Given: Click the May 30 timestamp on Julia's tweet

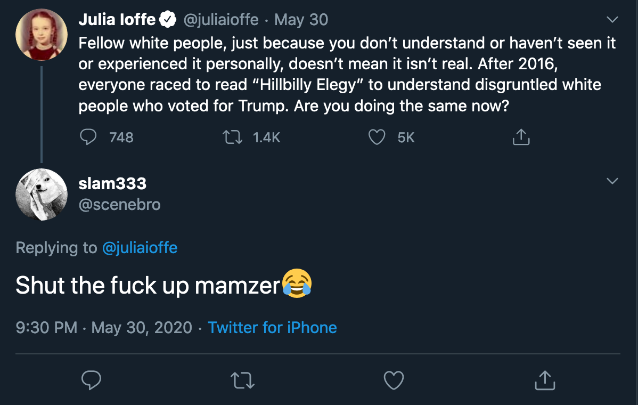Looking at the screenshot, I should coord(301,20).
